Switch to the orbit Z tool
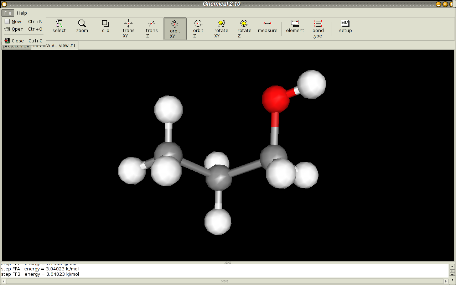Image resolution: width=456 pixels, height=285 pixels. [198, 28]
